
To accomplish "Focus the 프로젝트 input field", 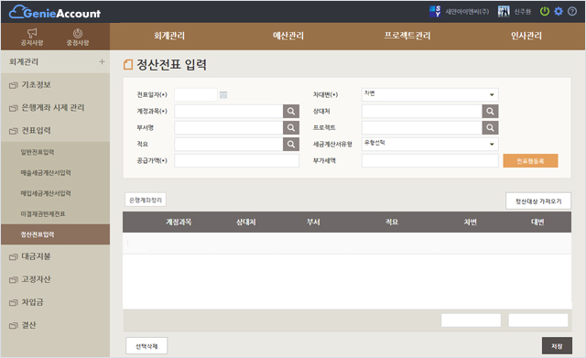I will pos(422,128).
